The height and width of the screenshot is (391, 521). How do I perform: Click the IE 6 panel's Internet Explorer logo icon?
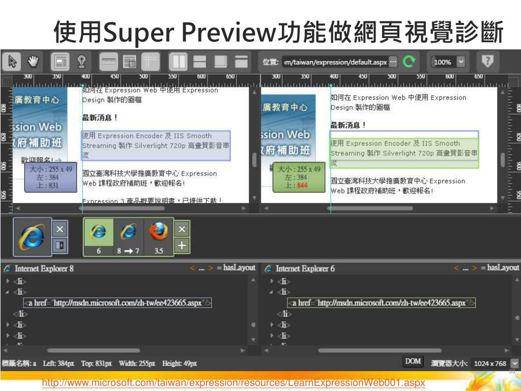point(268,269)
